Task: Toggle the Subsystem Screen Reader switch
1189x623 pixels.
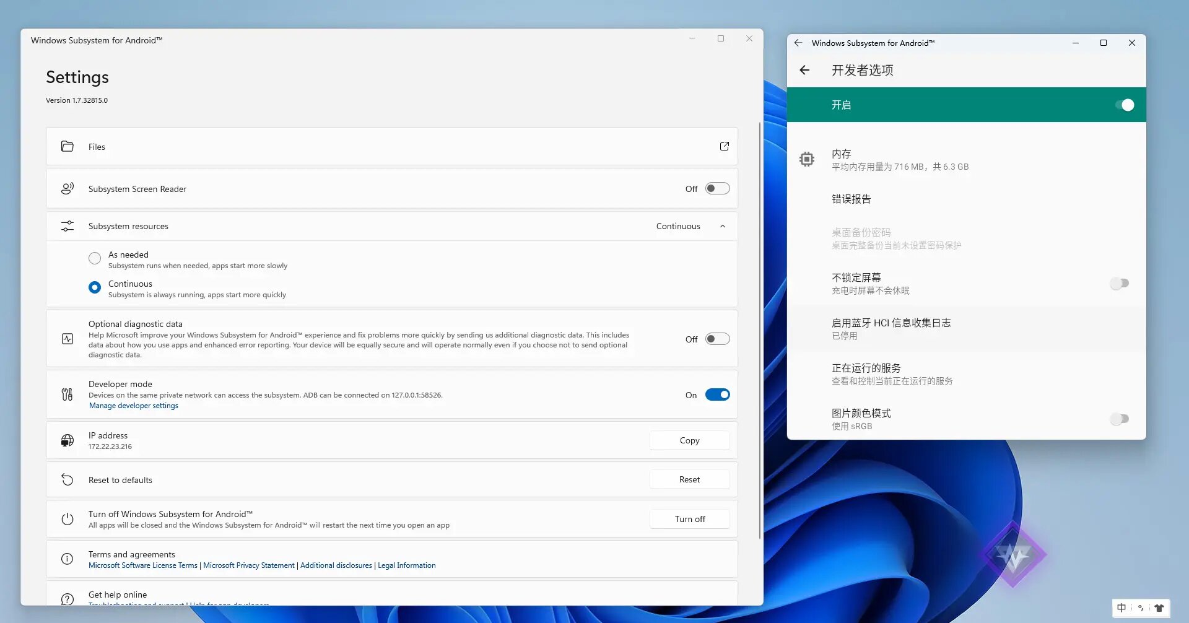Action: point(717,189)
